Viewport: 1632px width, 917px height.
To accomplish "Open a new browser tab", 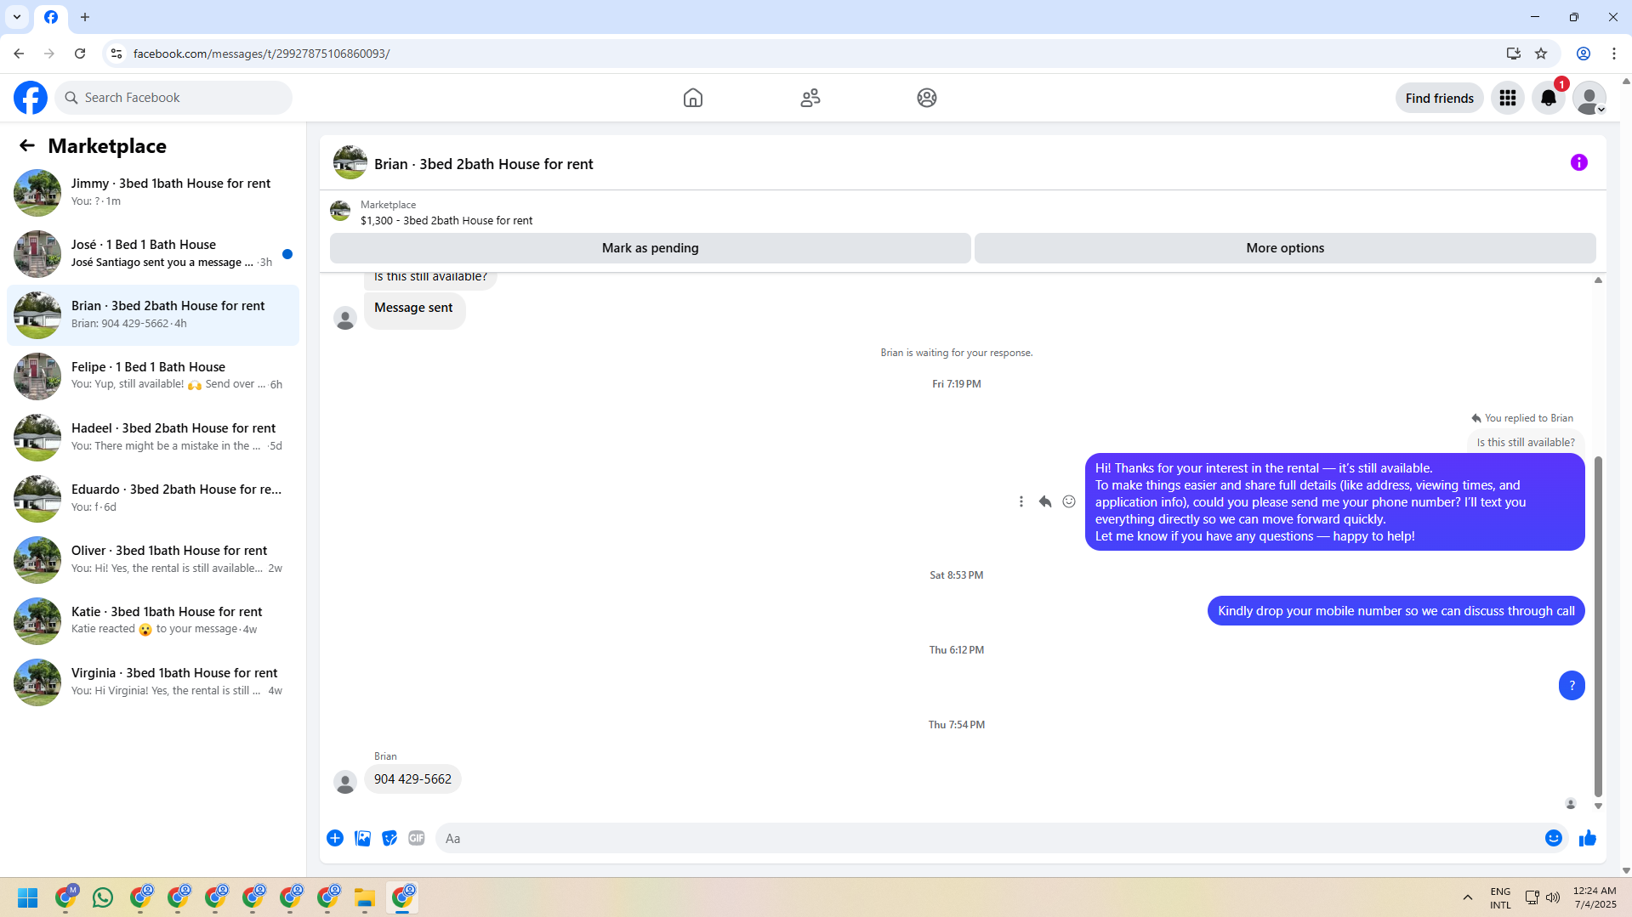I will (x=85, y=17).
